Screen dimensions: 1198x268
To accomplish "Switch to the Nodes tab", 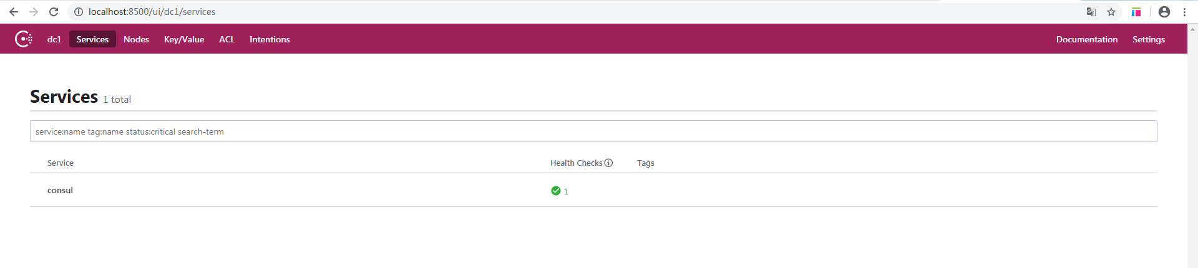I will point(136,39).
